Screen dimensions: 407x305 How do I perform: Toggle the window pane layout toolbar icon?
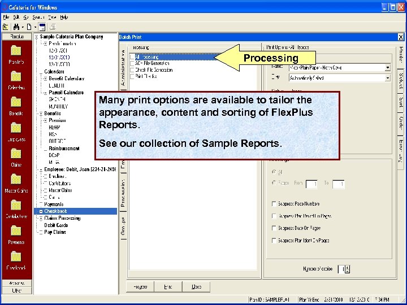click(x=42, y=27)
